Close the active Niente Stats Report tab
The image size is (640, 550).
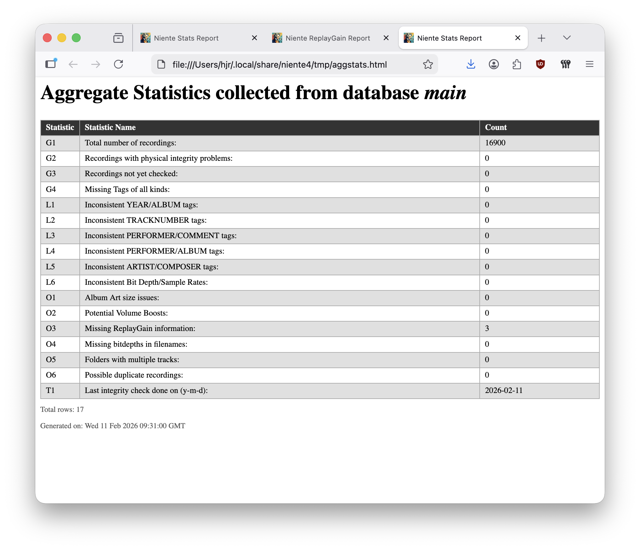(x=517, y=38)
